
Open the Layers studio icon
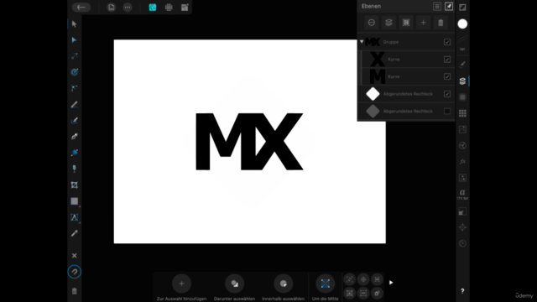[x=462, y=81]
